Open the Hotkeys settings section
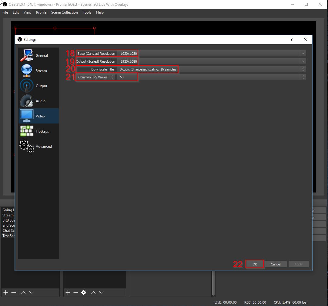This screenshot has height=306, width=328. click(42, 131)
